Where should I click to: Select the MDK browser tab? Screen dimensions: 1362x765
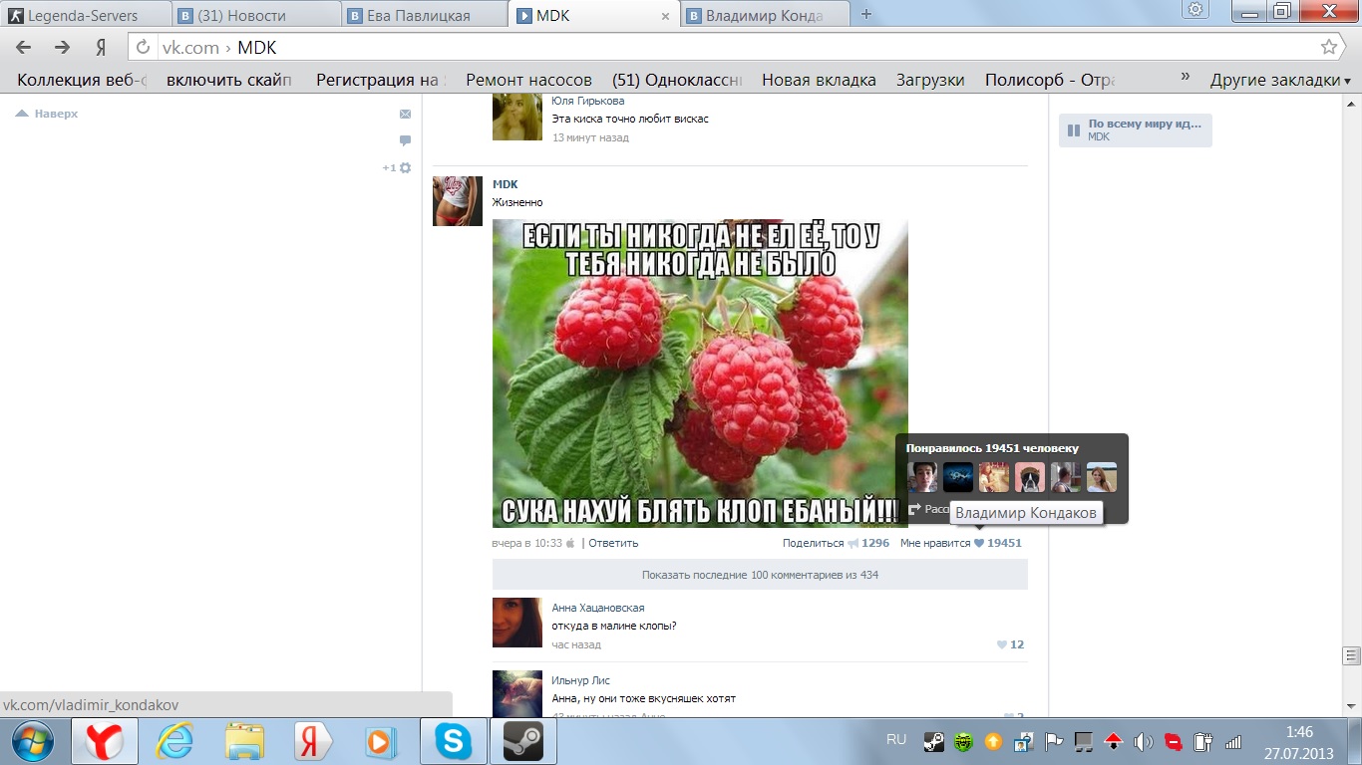[x=593, y=15]
